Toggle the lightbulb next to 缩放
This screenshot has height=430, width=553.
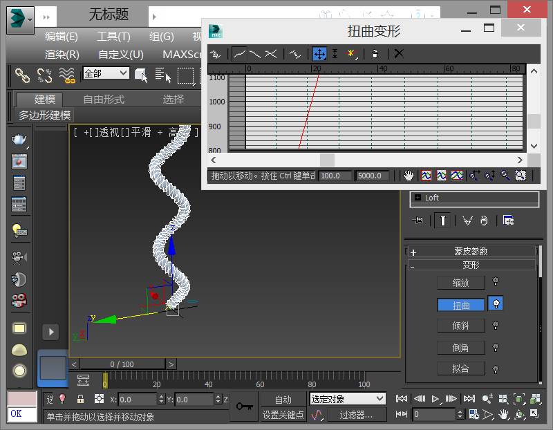(496, 281)
